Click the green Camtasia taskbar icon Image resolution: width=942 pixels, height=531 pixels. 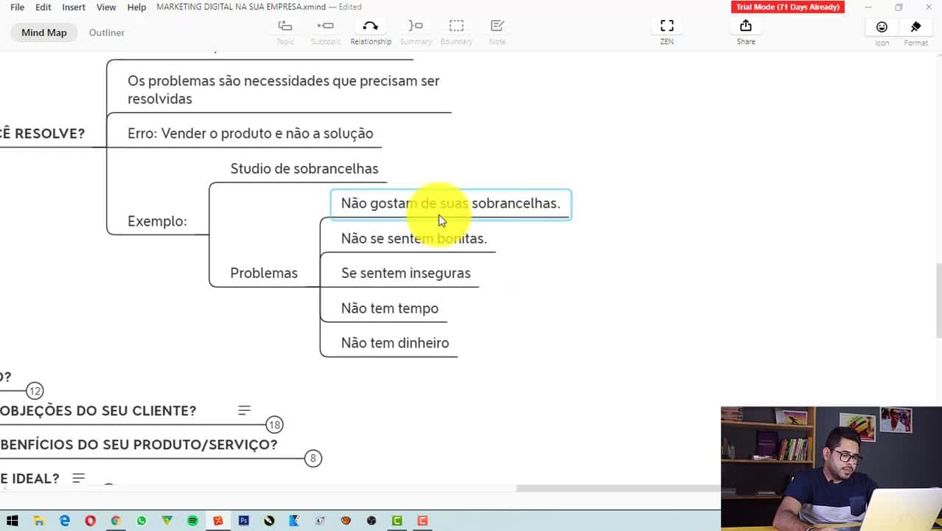pyautogui.click(x=397, y=521)
